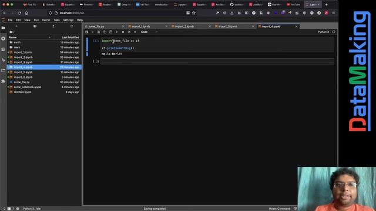
Task: Select import_3.ipynb in file list
Action: coord(44,62)
